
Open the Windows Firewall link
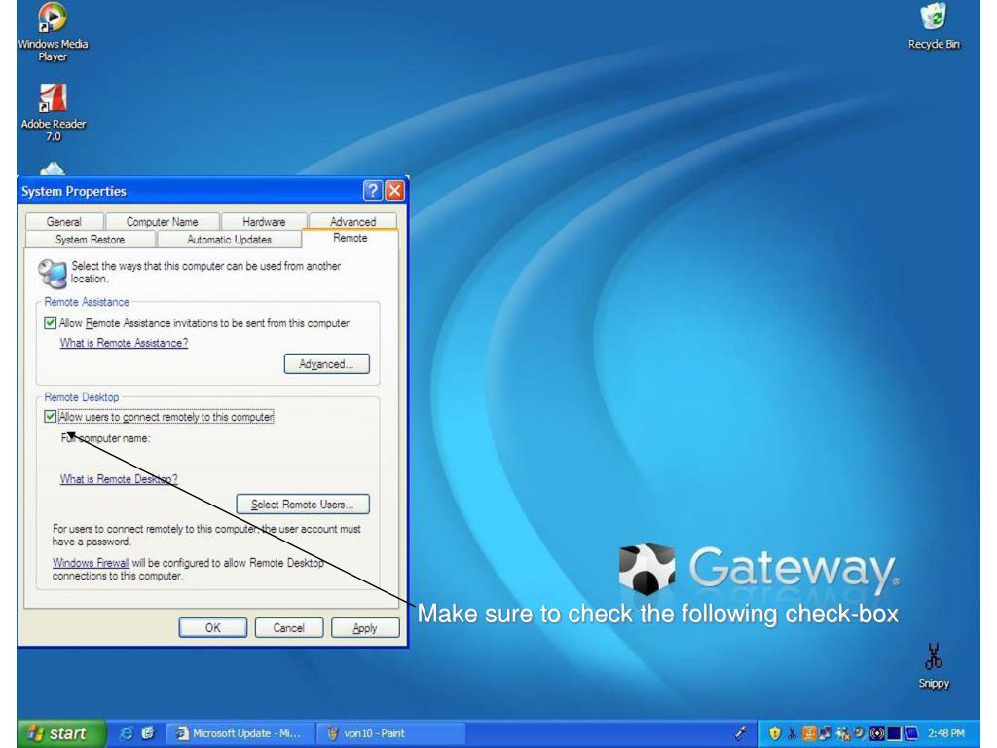point(91,563)
